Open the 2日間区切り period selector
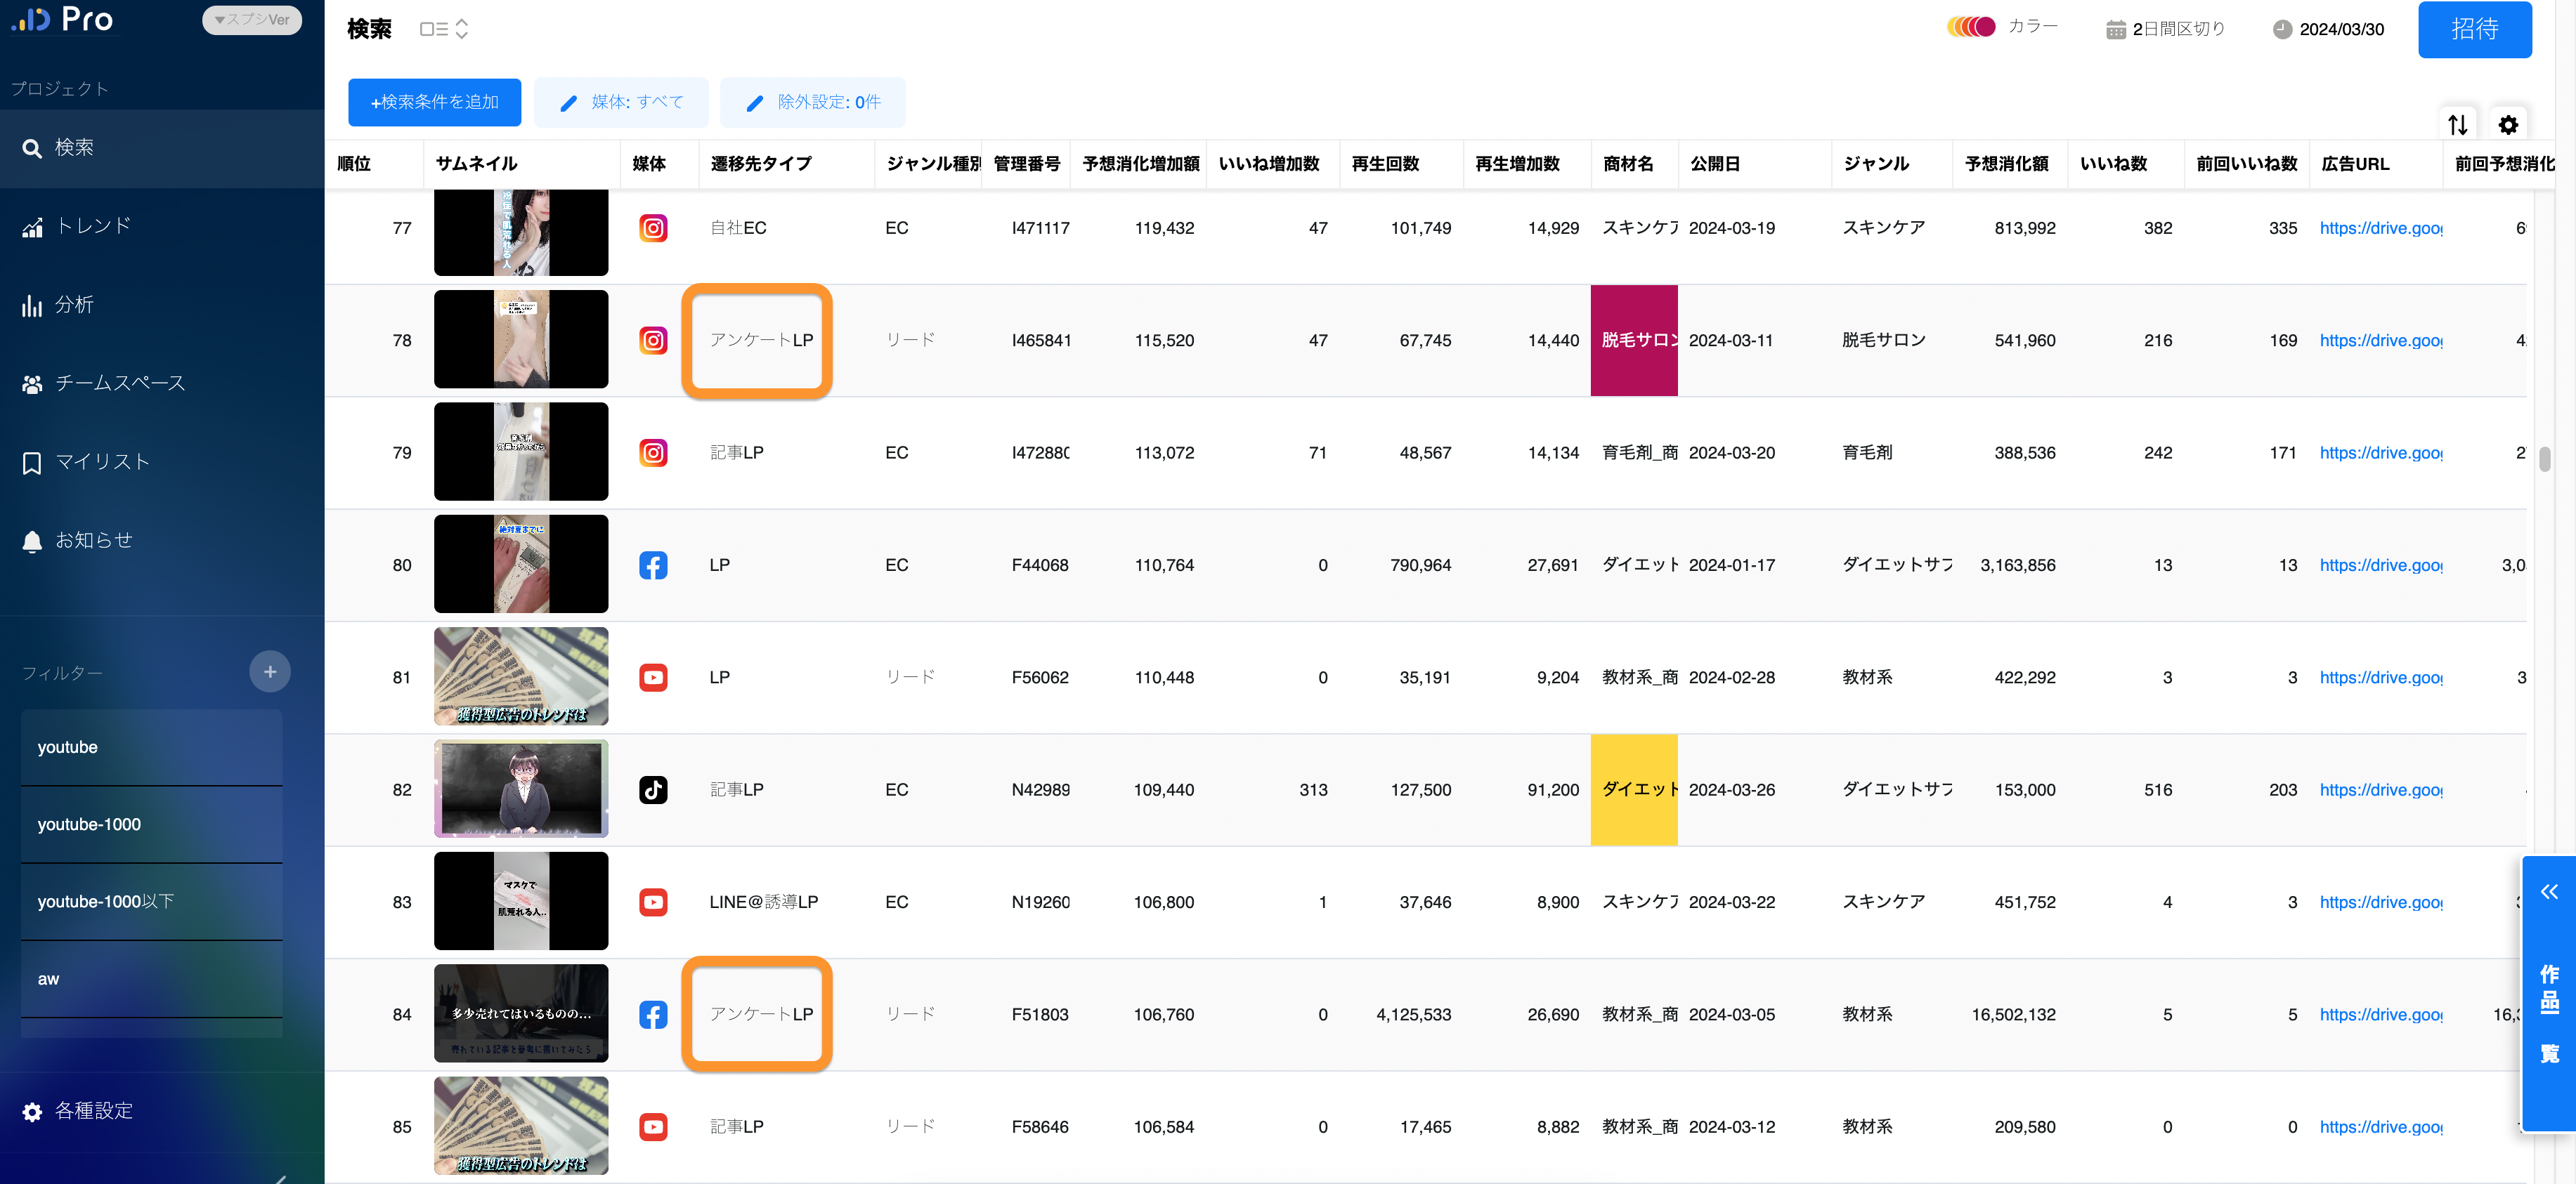 click(2165, 29)
